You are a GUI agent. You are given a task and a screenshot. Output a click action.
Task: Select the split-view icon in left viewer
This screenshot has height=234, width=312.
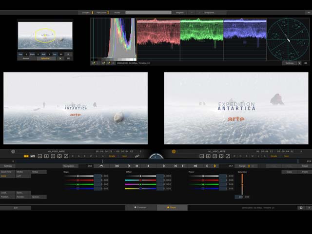33,156
